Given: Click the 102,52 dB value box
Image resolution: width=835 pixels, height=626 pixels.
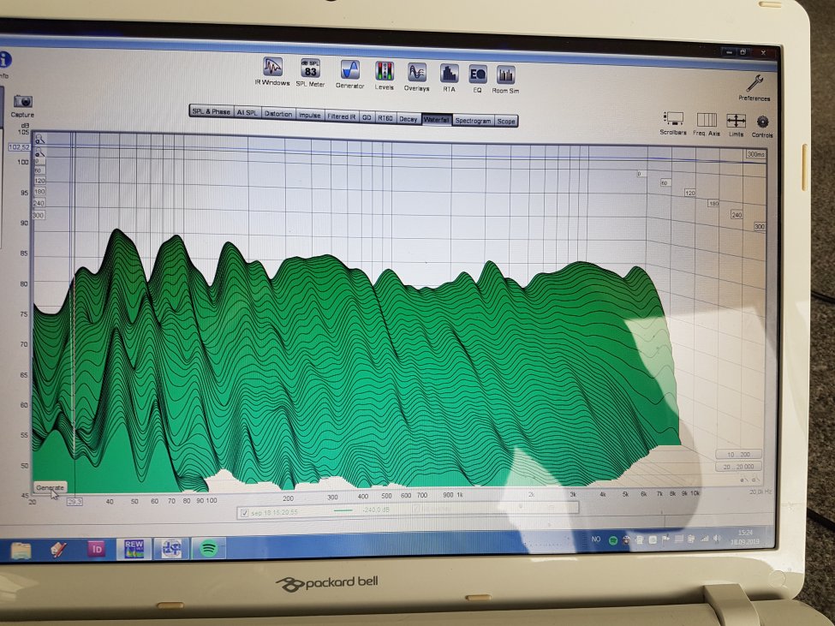Looking at the screenshot, I should [x=19, y=147].
